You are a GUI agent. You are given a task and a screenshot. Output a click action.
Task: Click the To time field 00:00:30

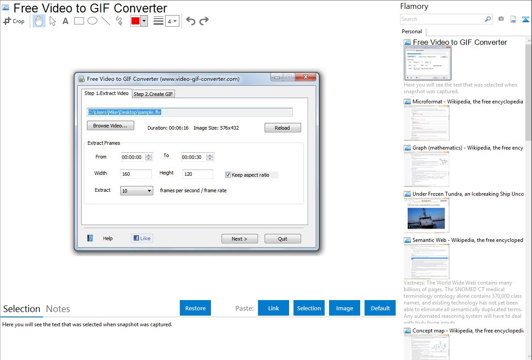tap(193, 157)
